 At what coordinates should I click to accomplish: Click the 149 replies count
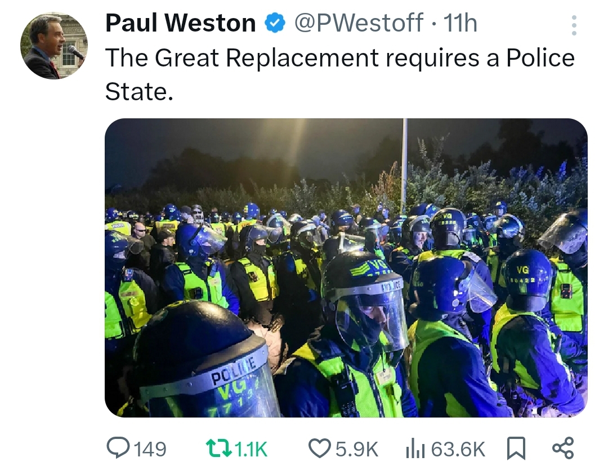150,449
